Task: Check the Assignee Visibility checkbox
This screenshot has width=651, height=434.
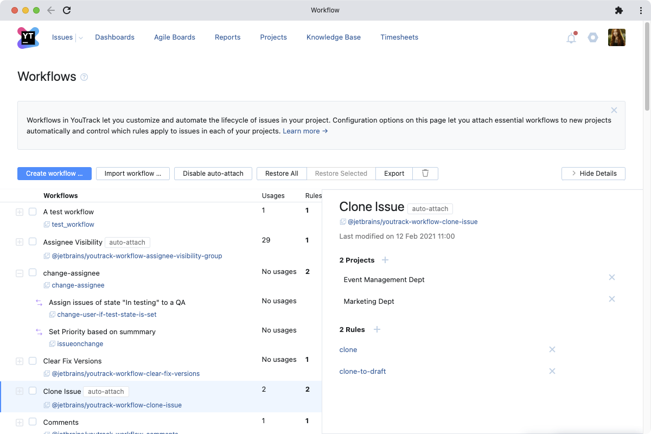Action: [33, 242]
